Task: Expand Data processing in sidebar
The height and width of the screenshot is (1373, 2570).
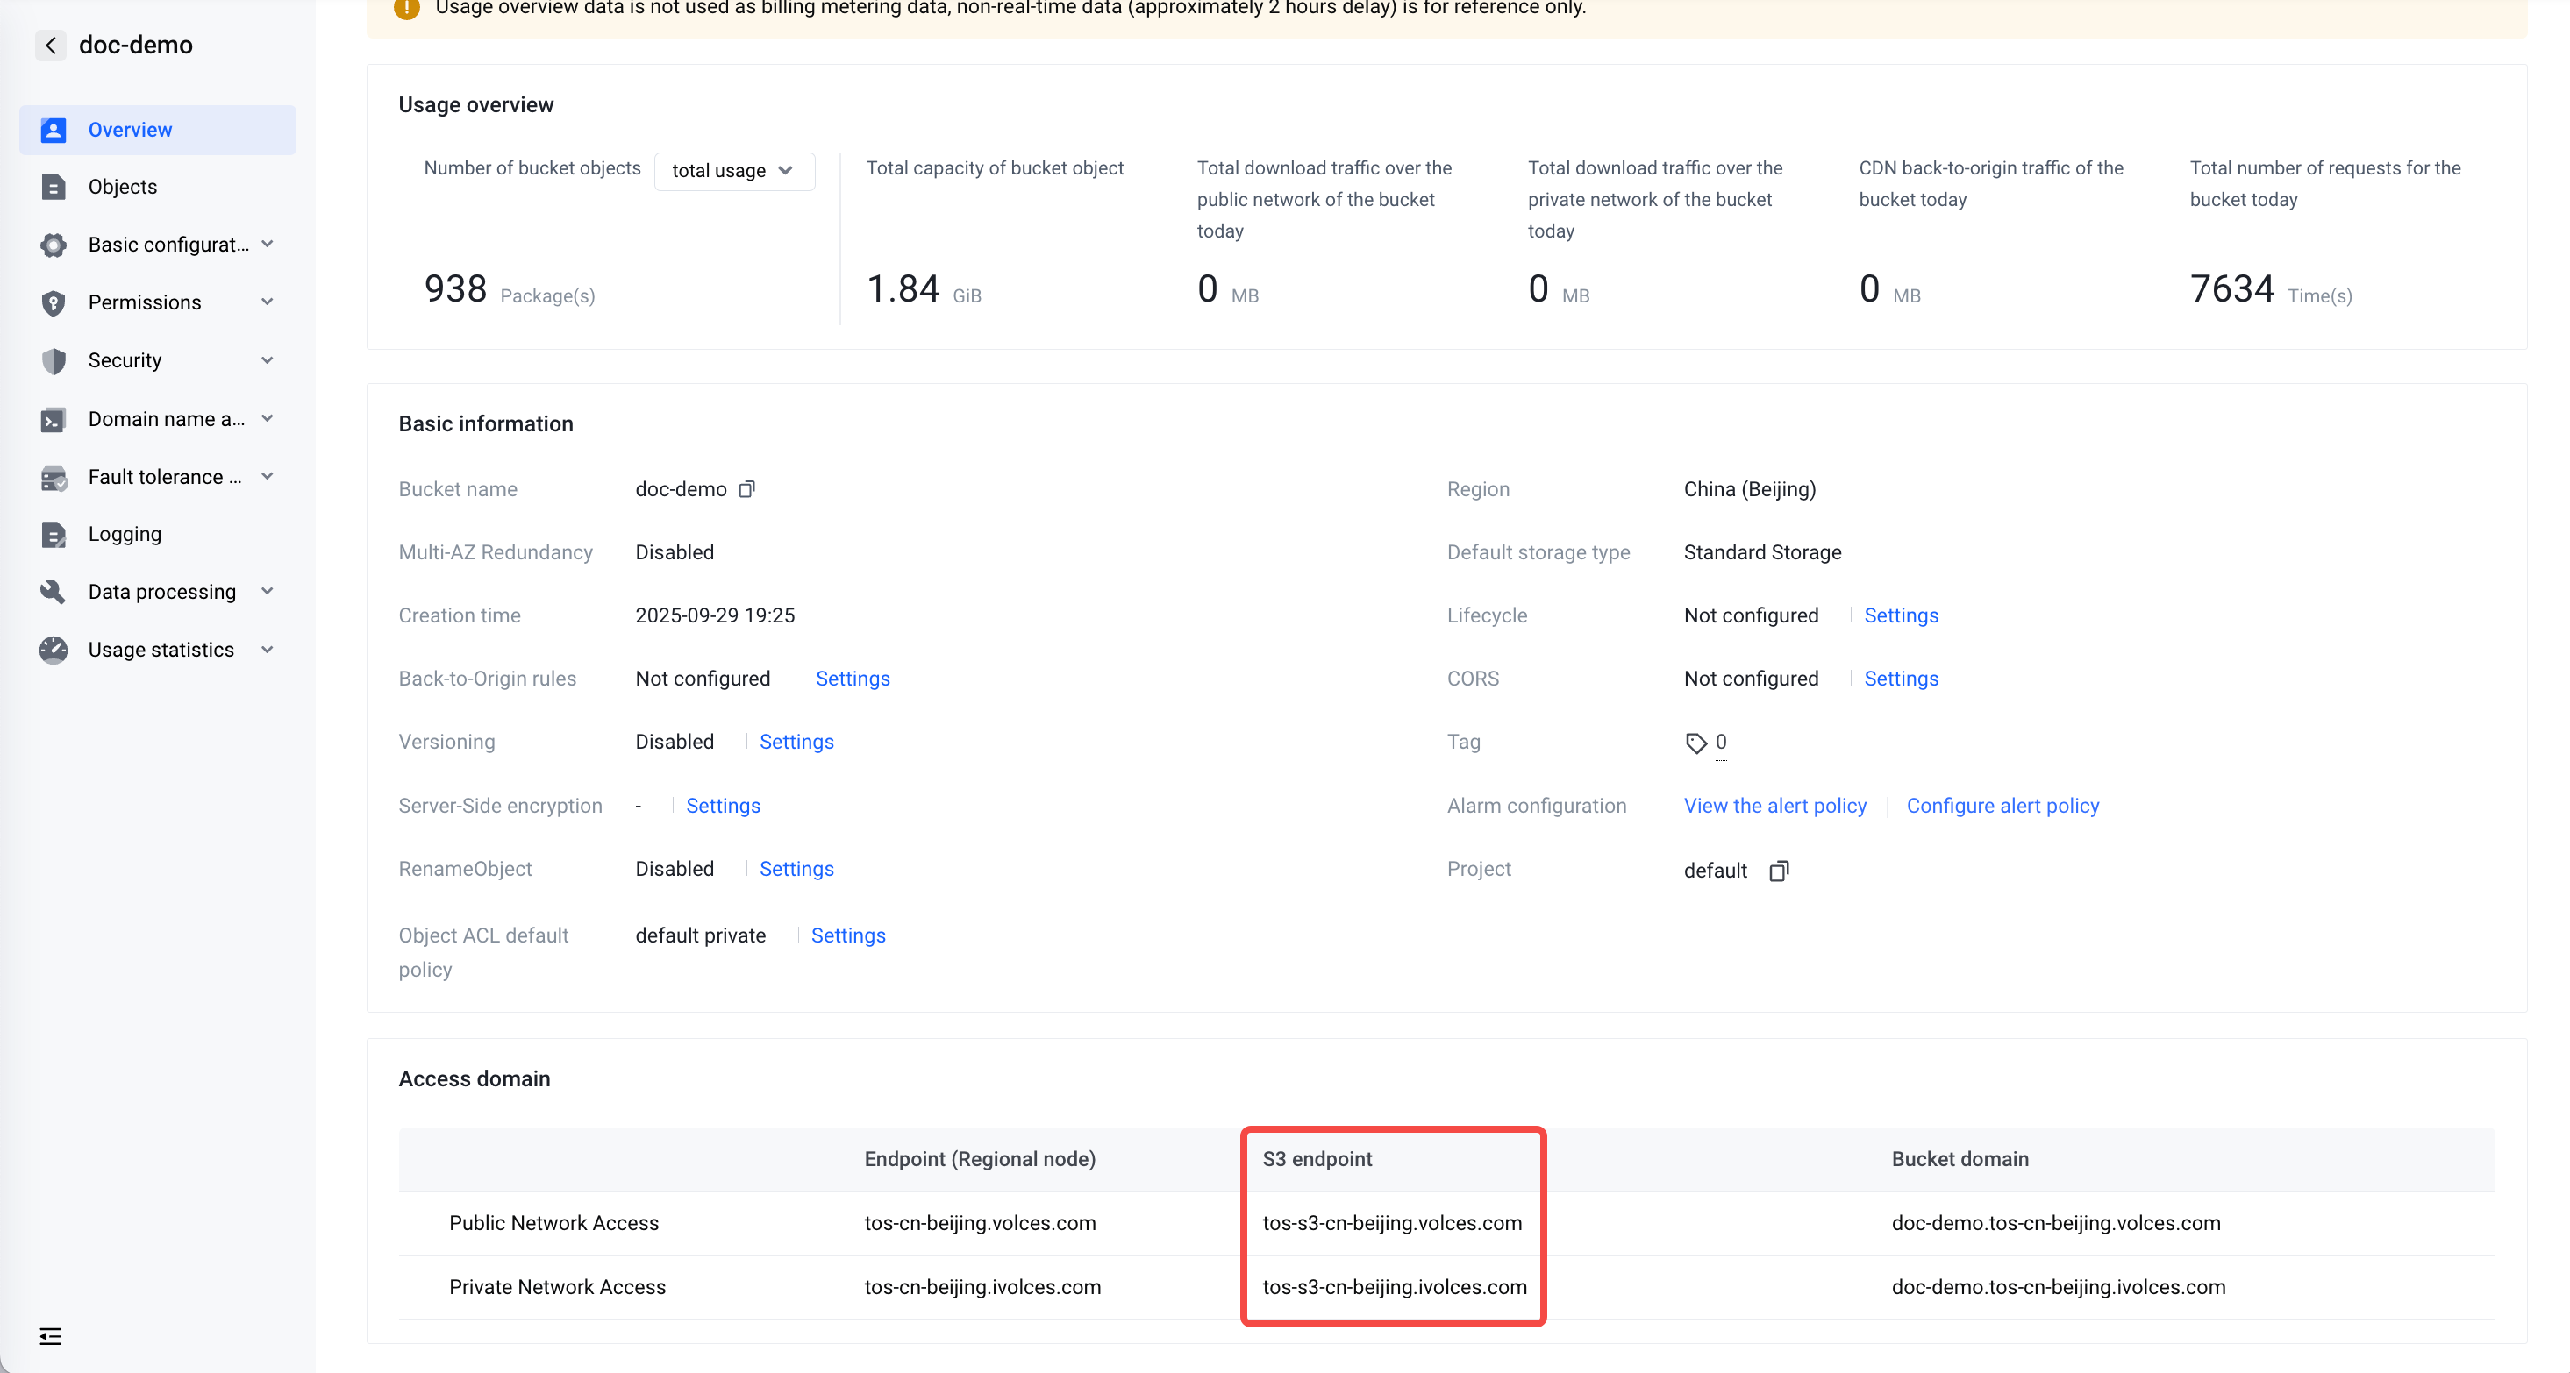Action: pos(160,591)
